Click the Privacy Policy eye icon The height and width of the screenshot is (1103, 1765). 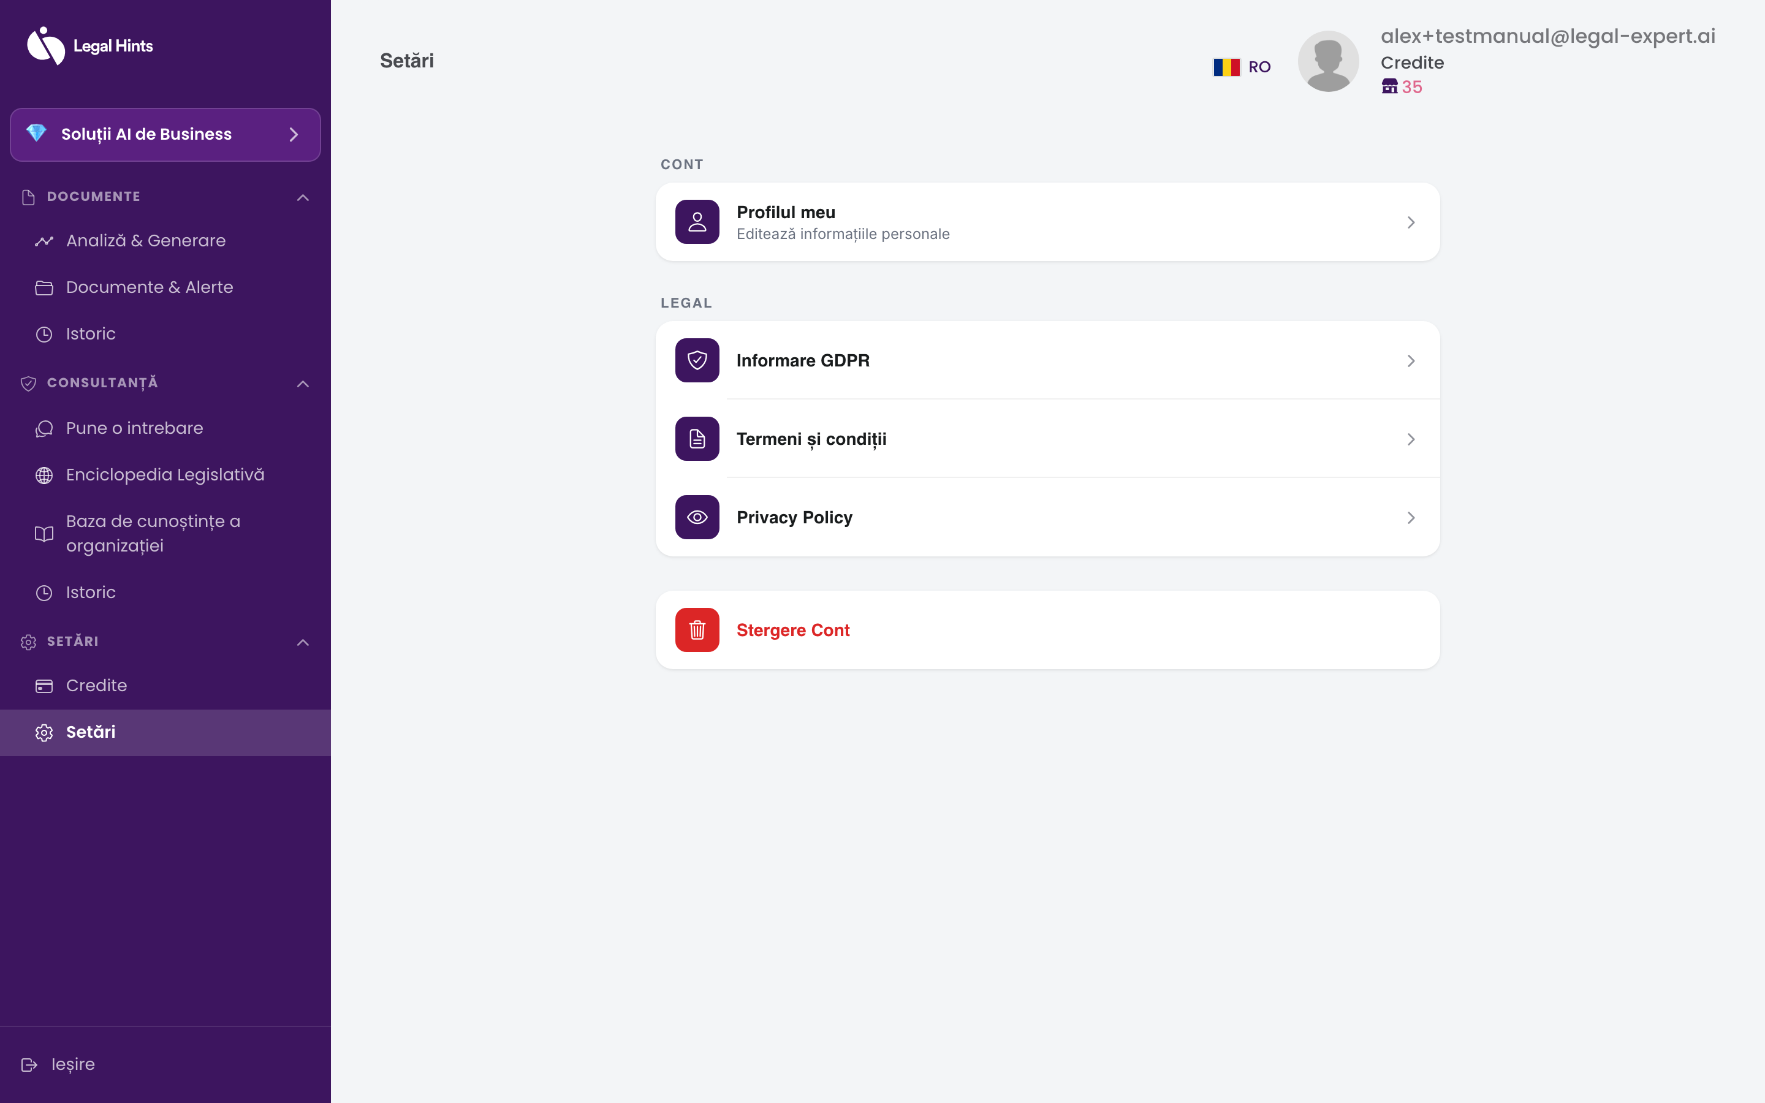tap(697, 517)
